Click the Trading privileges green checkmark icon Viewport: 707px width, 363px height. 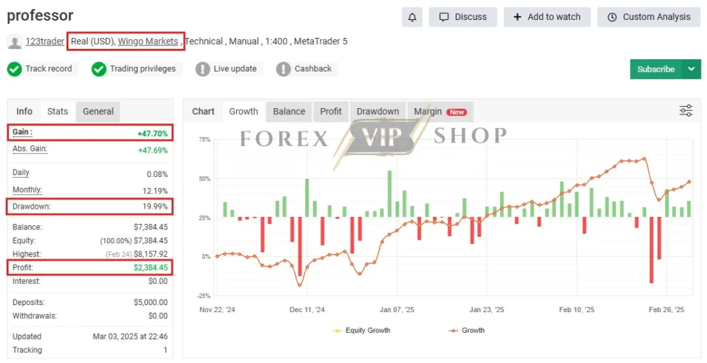[99, 70]
